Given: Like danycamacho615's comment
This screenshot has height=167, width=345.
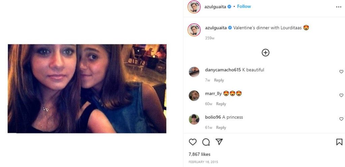Looking at the screenshot, I should point(341,72).
